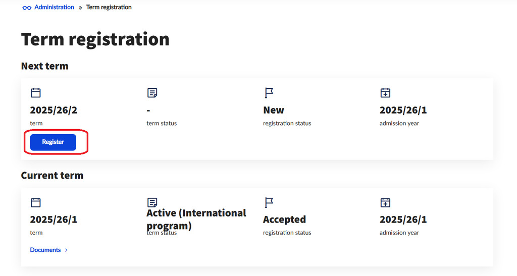517x276 pixels.
Task: Click the admission year calendar-plus icon under Next term
Action: point(385,93)
